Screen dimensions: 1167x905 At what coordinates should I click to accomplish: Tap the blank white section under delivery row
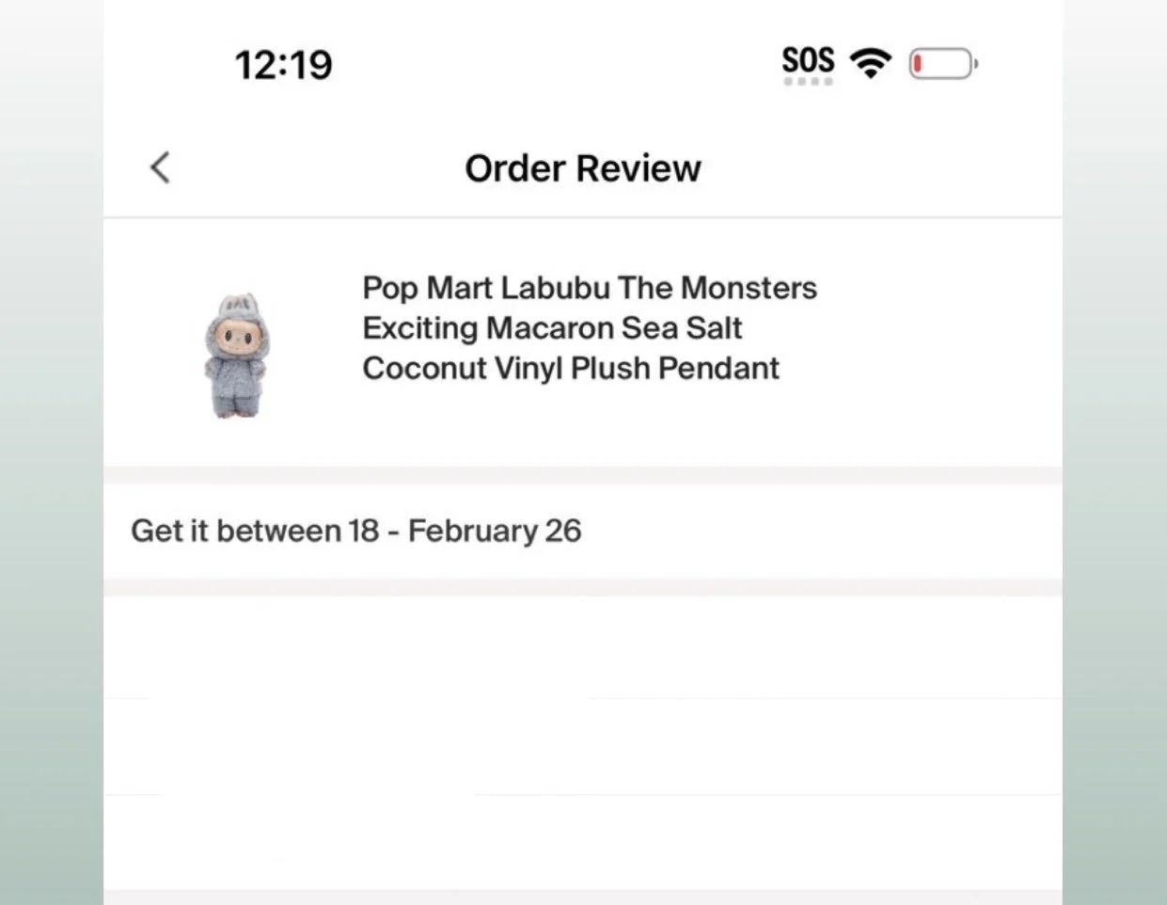583,741
